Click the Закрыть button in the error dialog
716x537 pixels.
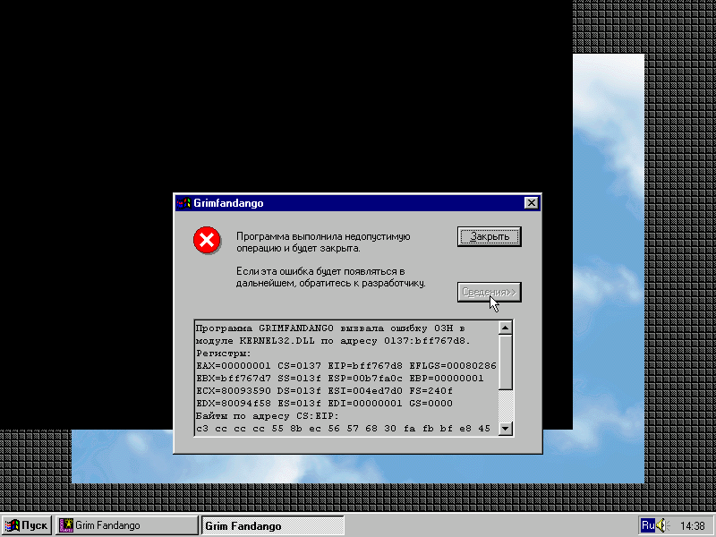pyautogui.click(x=489, y=236)
